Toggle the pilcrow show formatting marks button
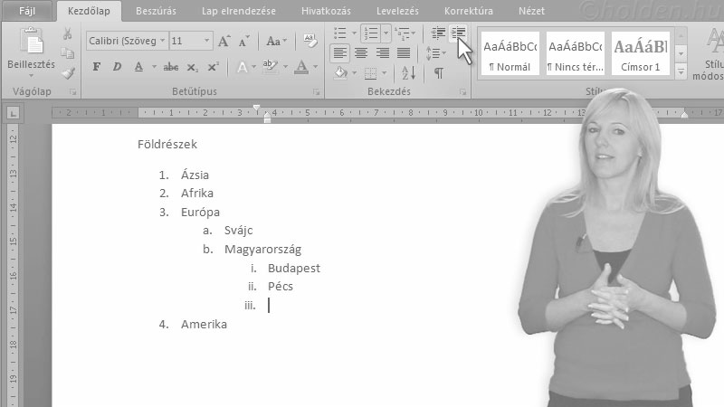 point(438,73)
